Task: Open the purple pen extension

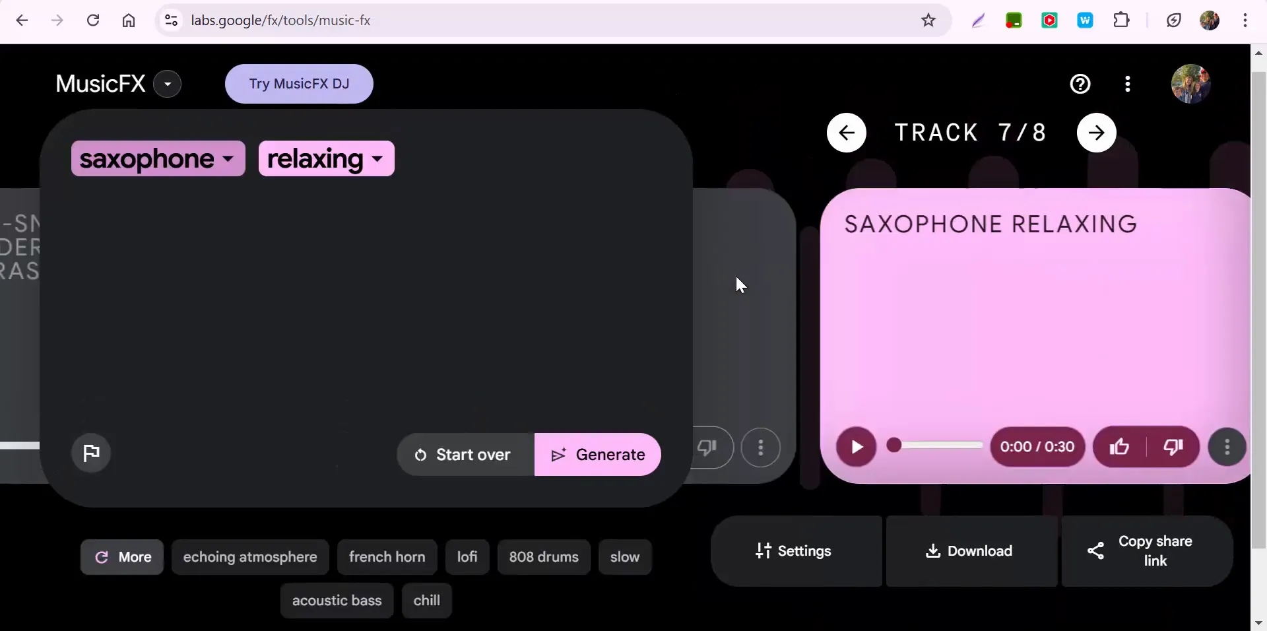Action: click(x=978, y=20)
